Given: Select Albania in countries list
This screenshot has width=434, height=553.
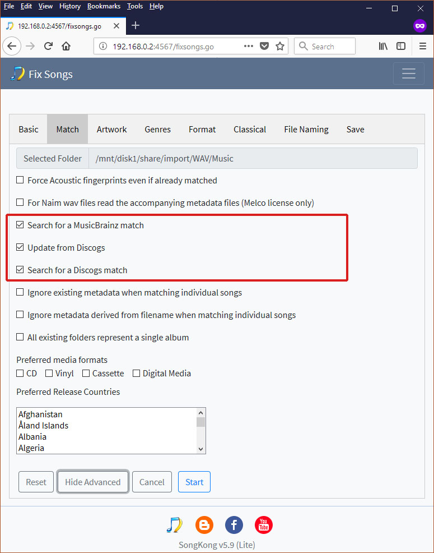Looking at the screenshot, I should pos(107,436).
